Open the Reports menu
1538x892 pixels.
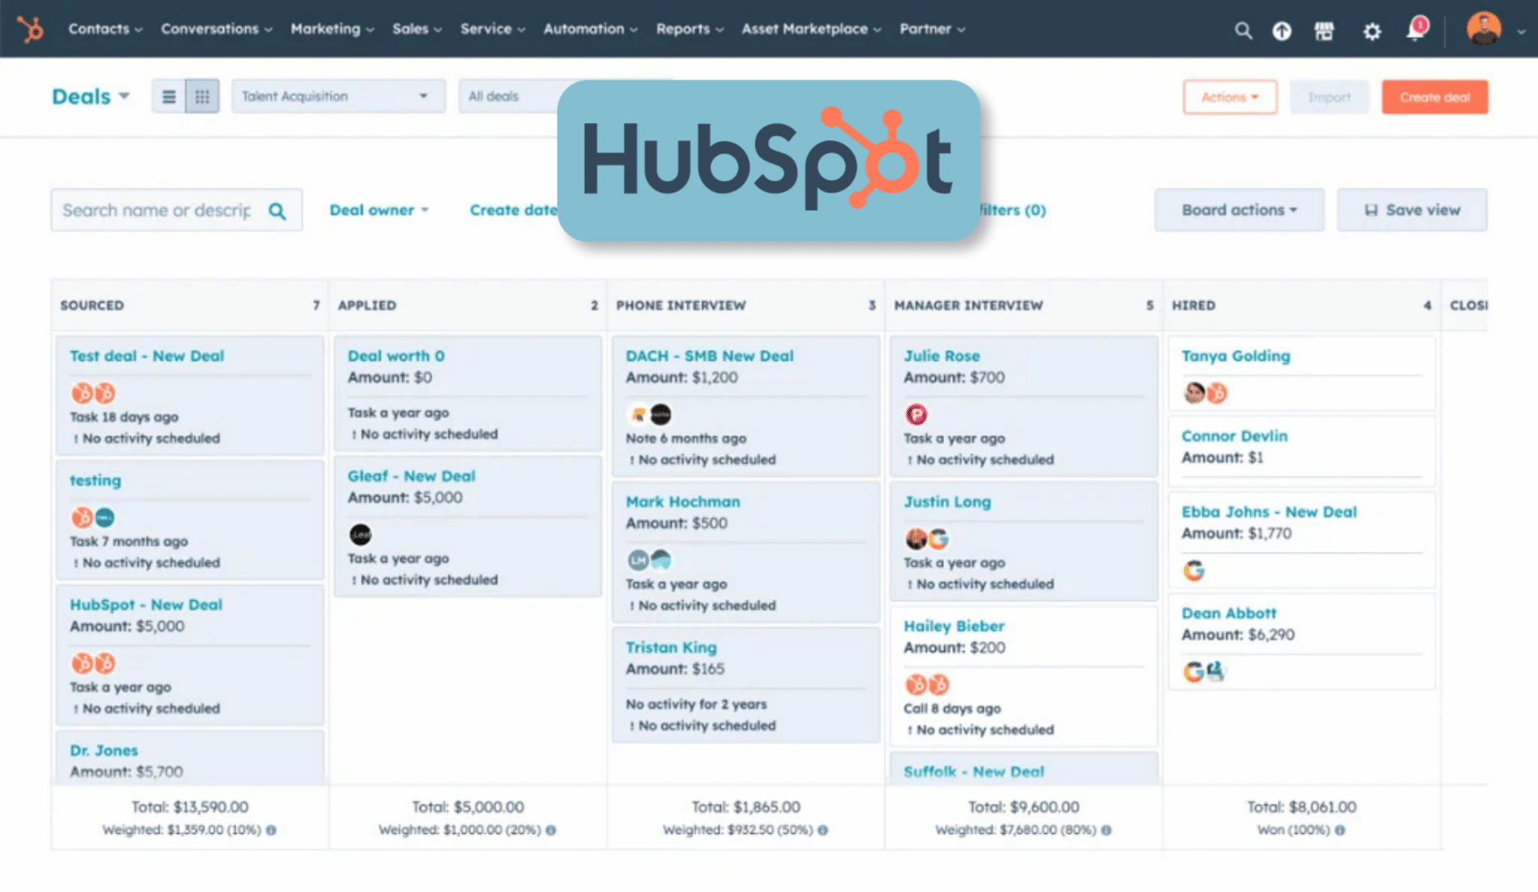click(690, 29)
